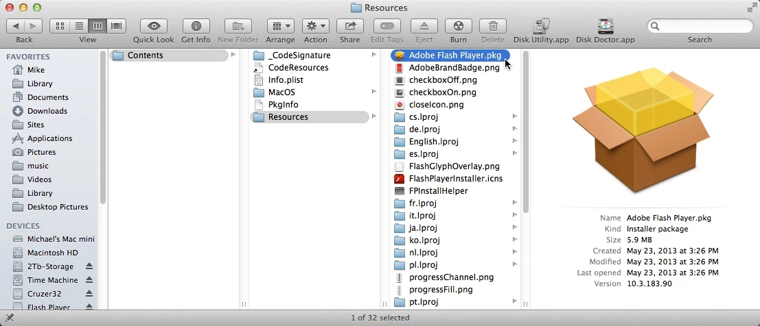This screenshot has height=326, width=760.
Task: Open the Action gear menu
Action: (x=316, y=26)
